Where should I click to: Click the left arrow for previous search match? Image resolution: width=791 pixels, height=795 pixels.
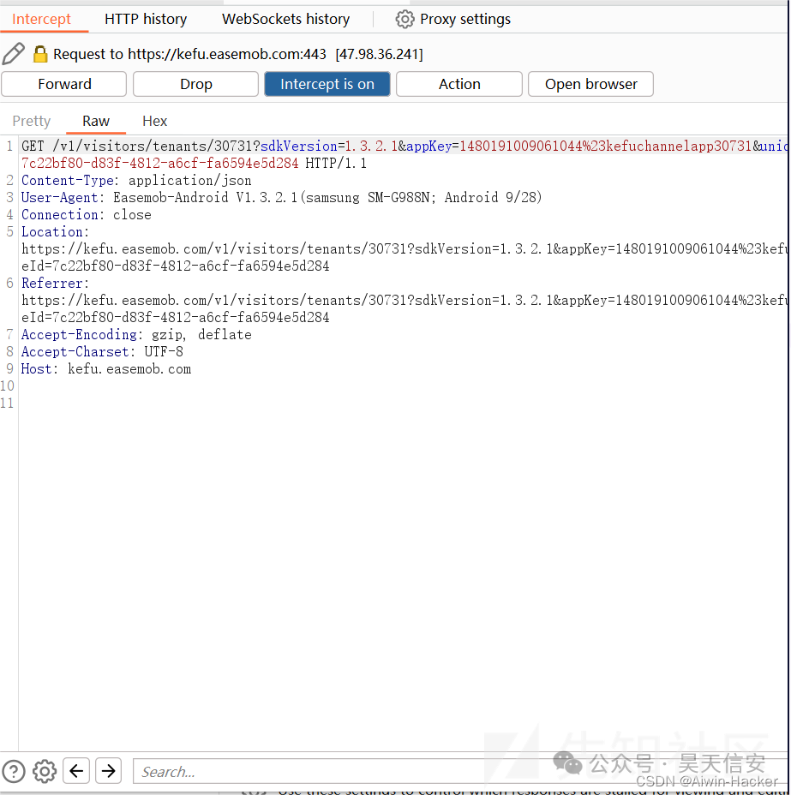(76, 771)
